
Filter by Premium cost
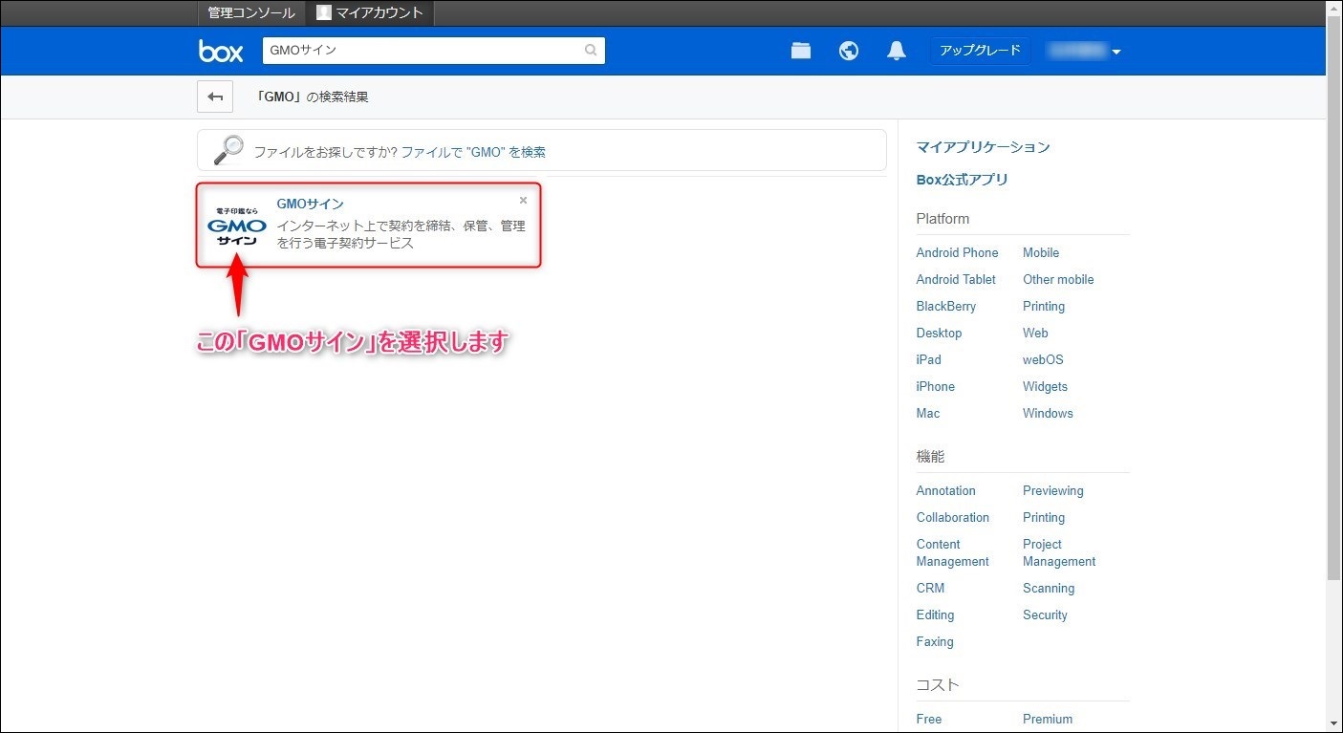[x=1048, y=719]
